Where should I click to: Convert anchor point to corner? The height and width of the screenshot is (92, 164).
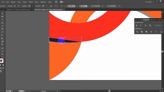(x=15, y=6)
